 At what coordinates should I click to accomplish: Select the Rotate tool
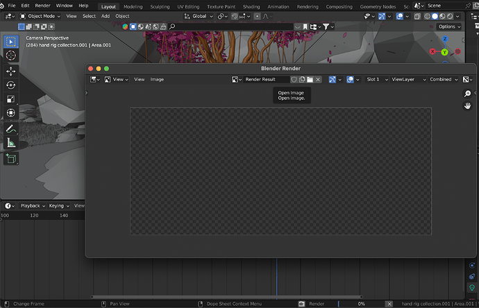[11, 85]
